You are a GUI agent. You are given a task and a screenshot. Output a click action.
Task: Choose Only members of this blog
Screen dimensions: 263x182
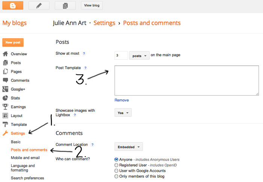point(116,176)
